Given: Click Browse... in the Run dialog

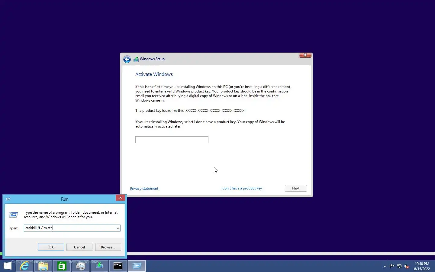Looking at the screenshot, I should coord(108,247).
